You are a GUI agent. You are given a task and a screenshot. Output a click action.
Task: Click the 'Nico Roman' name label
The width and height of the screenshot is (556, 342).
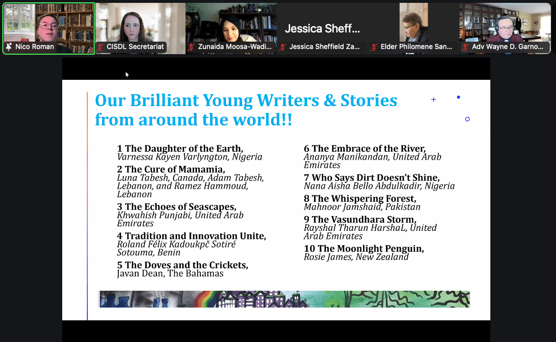click(x=34, y=47)
